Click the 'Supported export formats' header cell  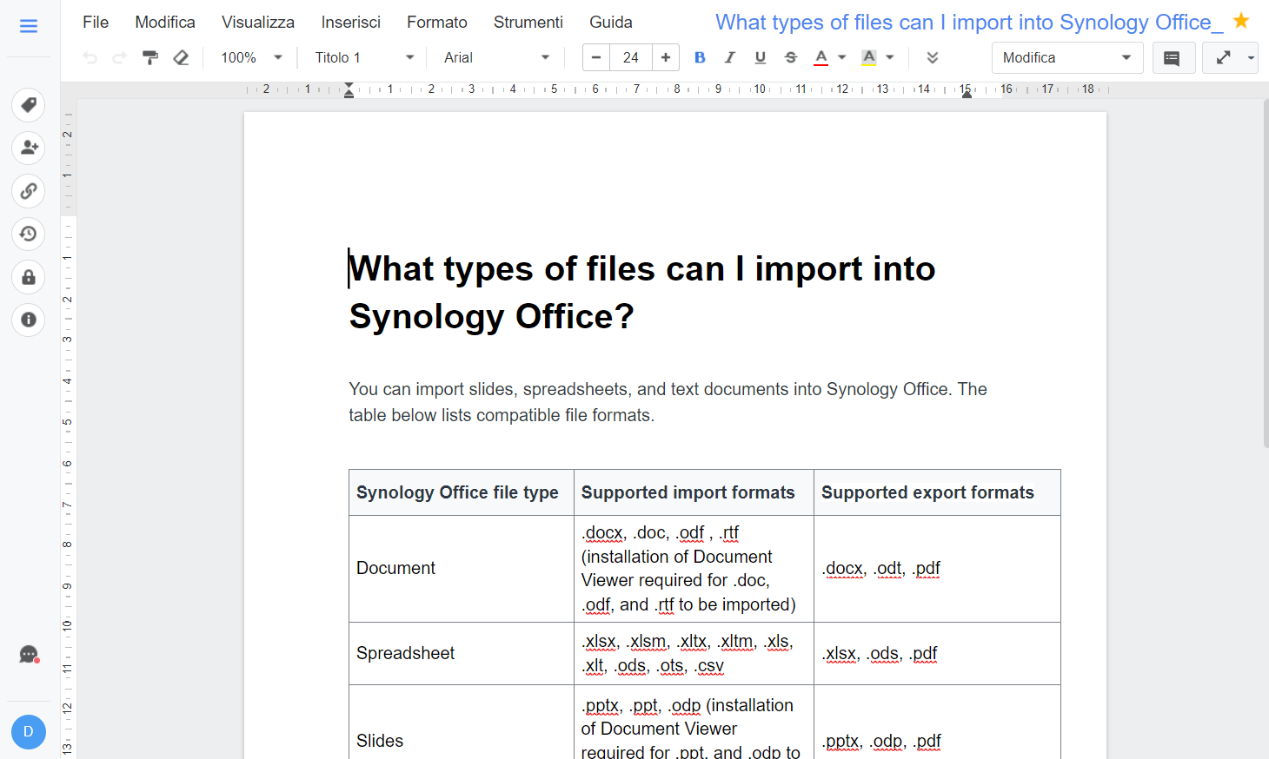coord(937,492)
